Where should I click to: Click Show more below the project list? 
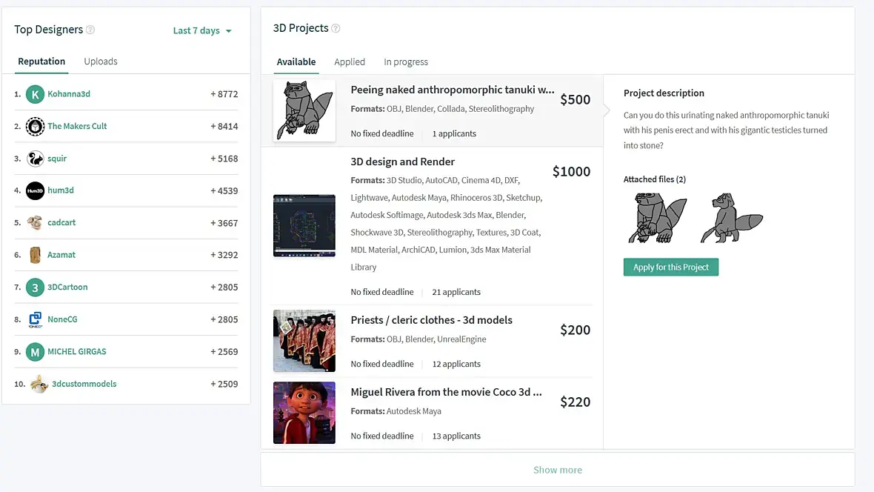point(558,470)
